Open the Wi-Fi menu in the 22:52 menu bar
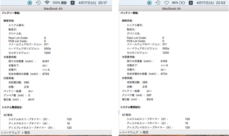The image size is (229, 136). (x=166, y=3)
